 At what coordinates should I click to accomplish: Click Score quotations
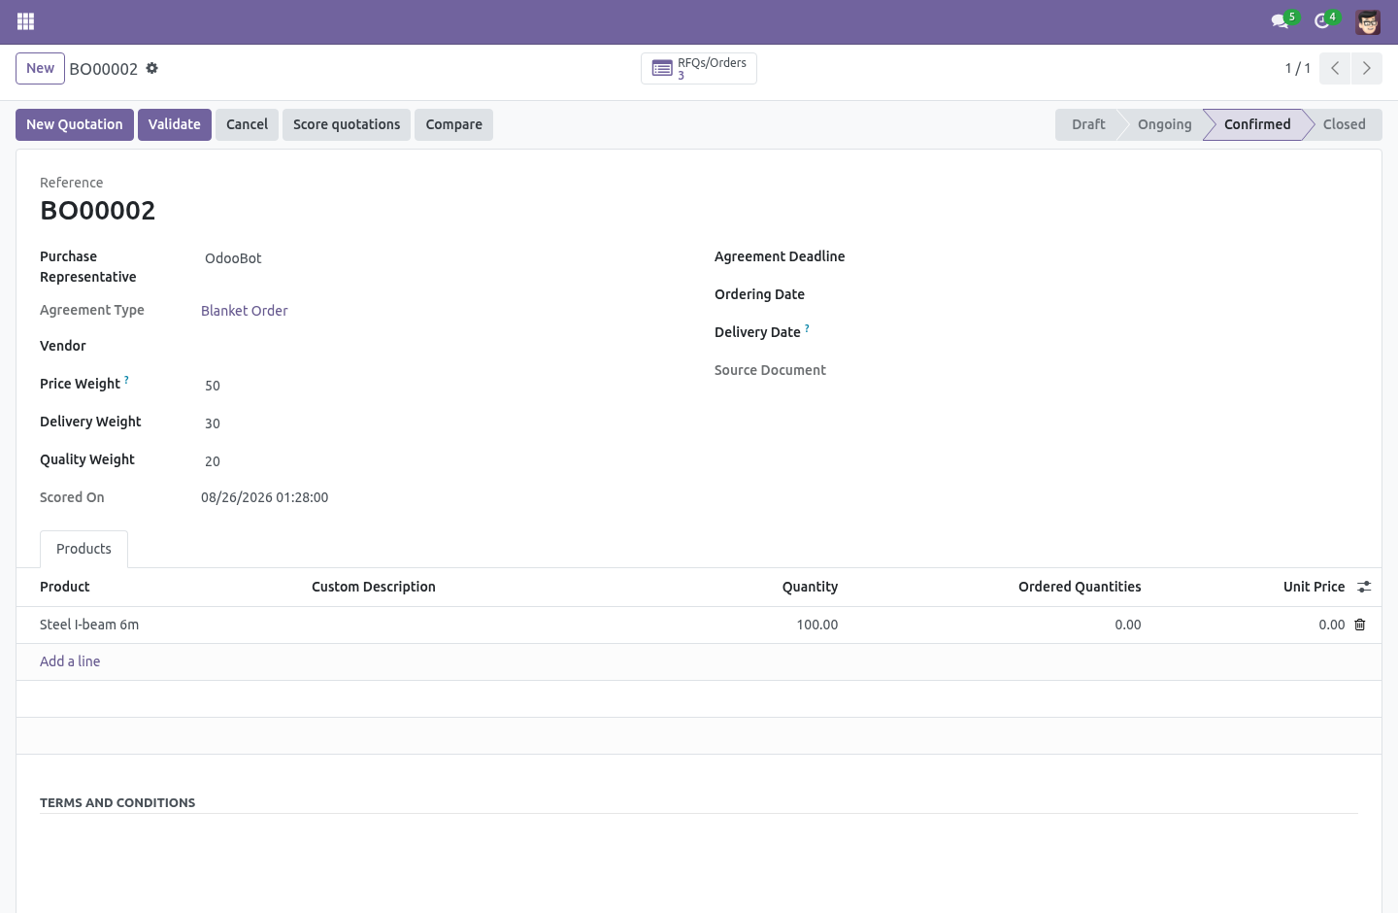pyautogui.click(x=347, y=124)
